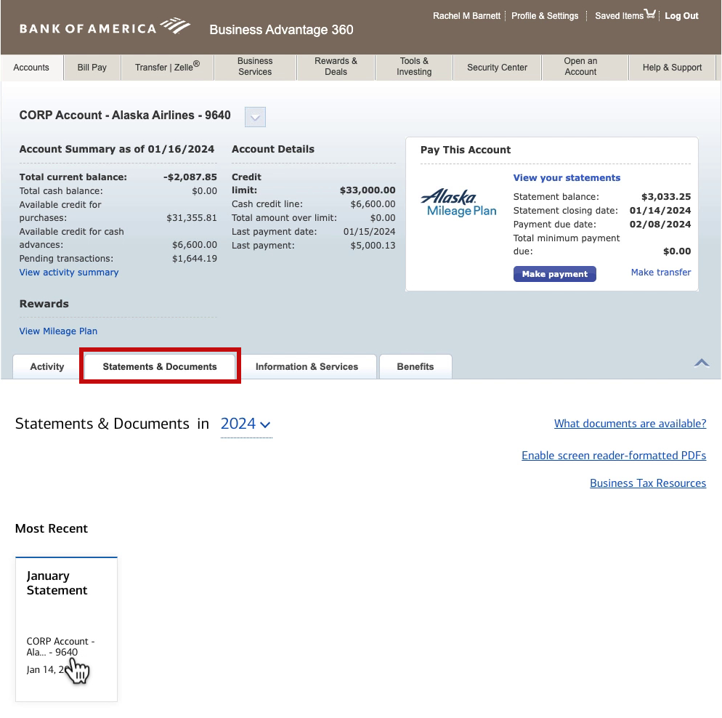
Task: Open the account selector dropdown arrow
Action: [x=255, y=117]
